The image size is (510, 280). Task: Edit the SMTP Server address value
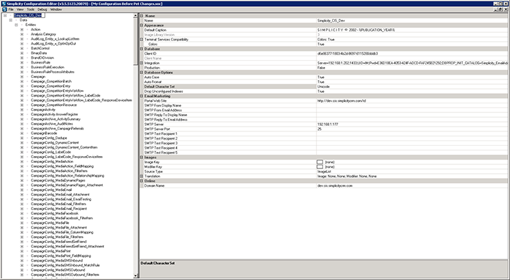coord(412,124)
